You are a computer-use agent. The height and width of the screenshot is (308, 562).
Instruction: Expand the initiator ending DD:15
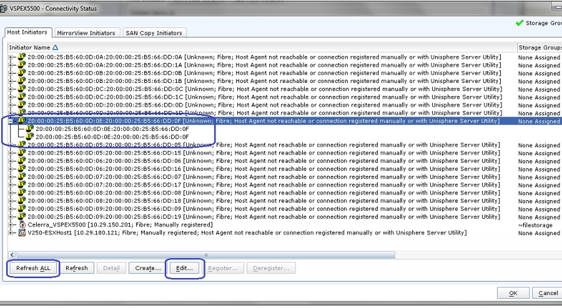pyautogui.click(x=11, y=153)
